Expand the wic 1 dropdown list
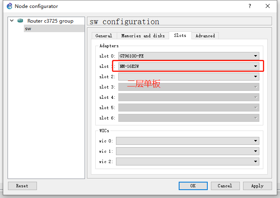Image resolution: width=280 pixels, height=198 pixels. point(187,151)
